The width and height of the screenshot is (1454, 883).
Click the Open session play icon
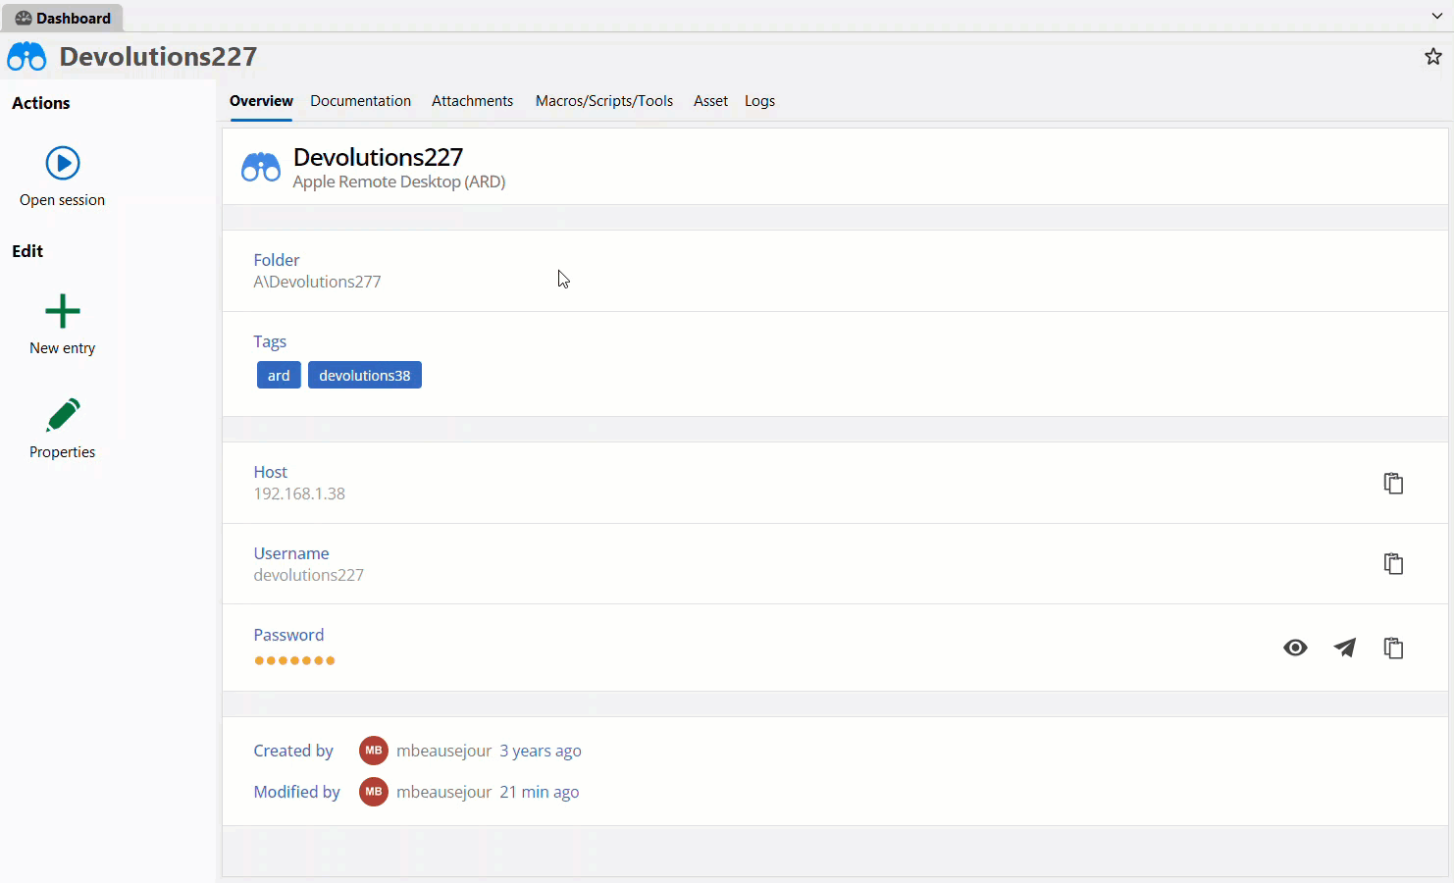63,163
